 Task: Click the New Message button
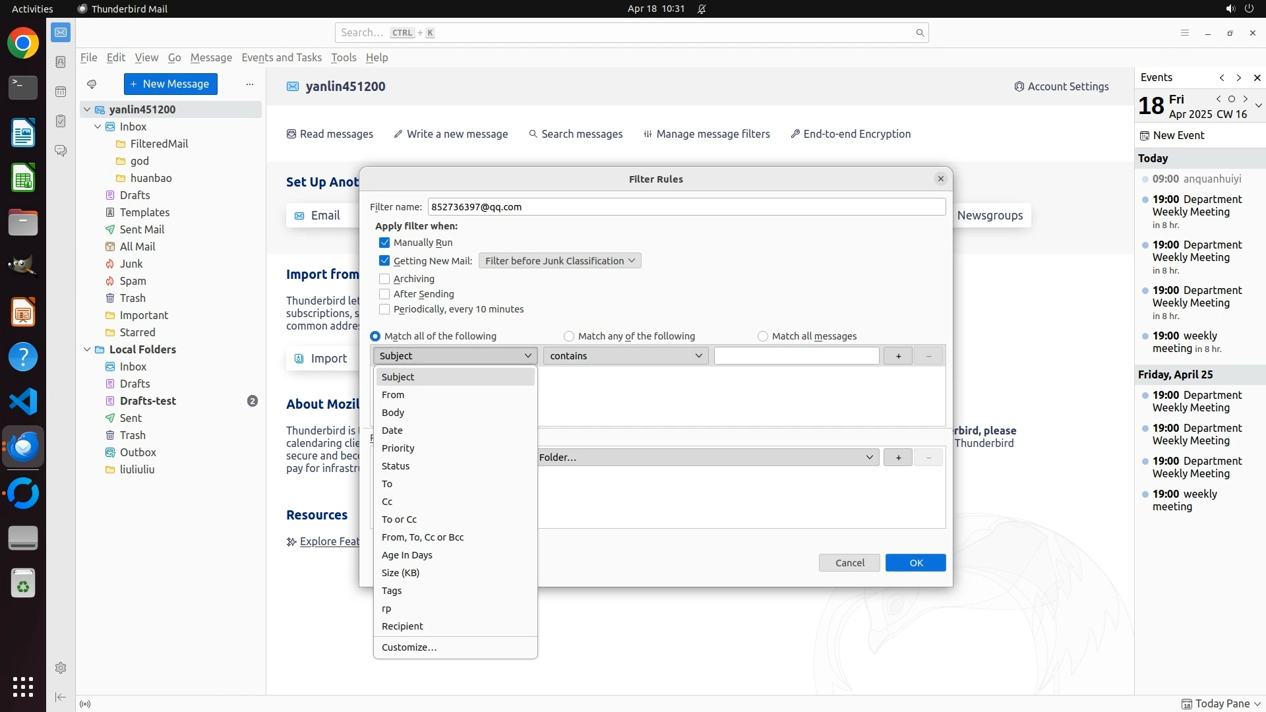point(170,84)
